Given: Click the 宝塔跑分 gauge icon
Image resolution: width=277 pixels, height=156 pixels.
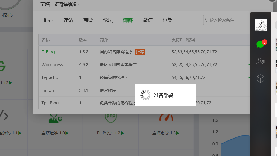Looking at the screenshot, I should 166,118.
